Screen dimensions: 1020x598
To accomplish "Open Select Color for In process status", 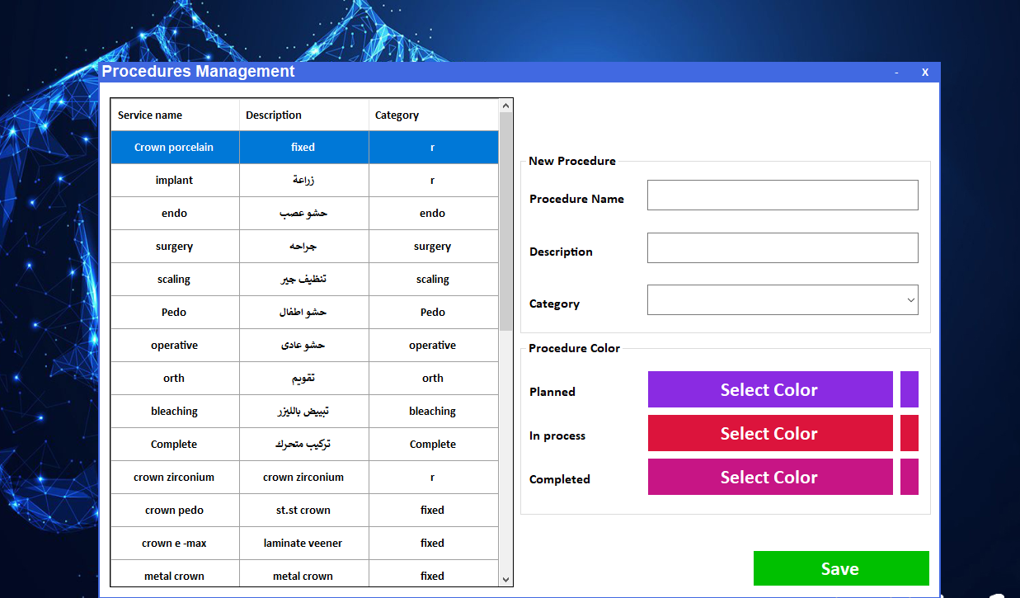I will [770, 433].
